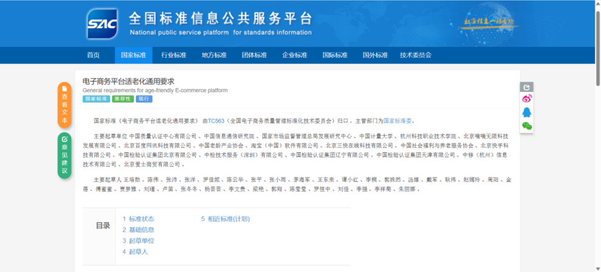Click the page's vertical scrollbar
The image size is (601, 272).
(x=597, y=122)
